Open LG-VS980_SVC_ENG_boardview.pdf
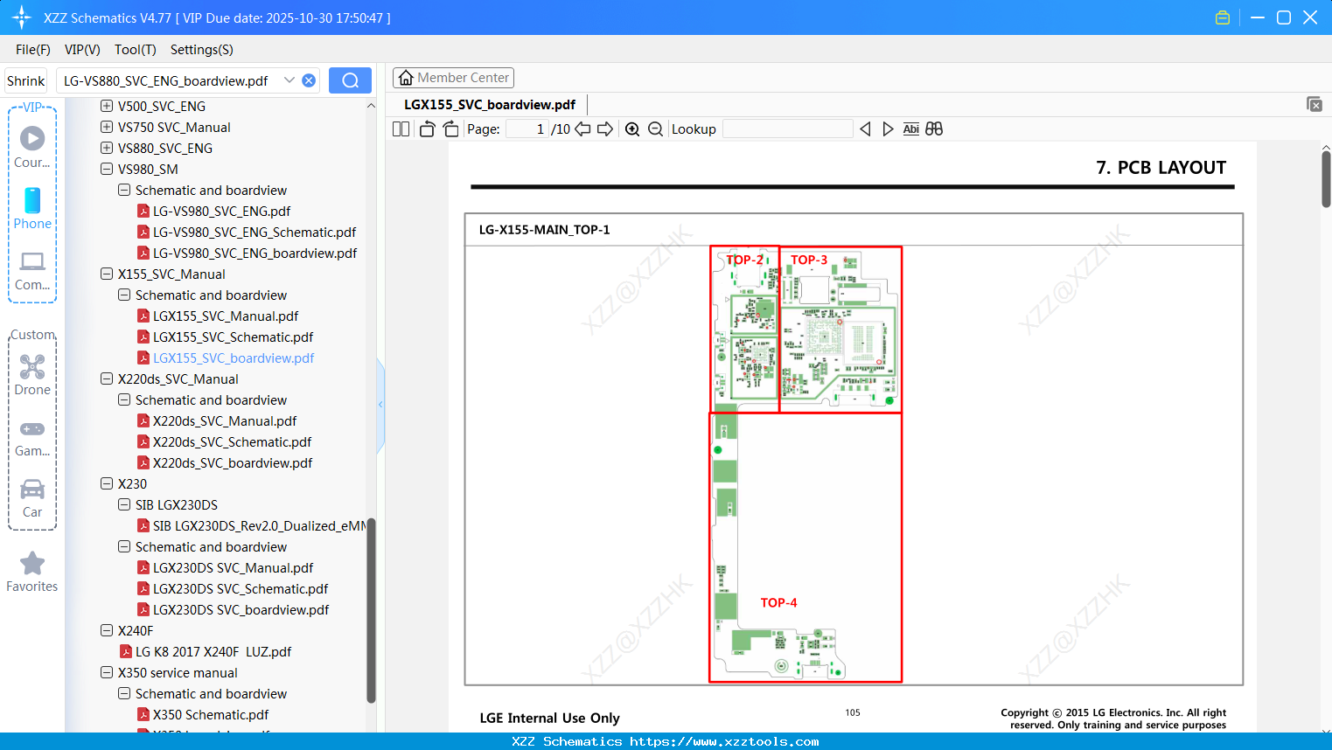This screenshot has width=1332, height=750. tap(255, 253)
